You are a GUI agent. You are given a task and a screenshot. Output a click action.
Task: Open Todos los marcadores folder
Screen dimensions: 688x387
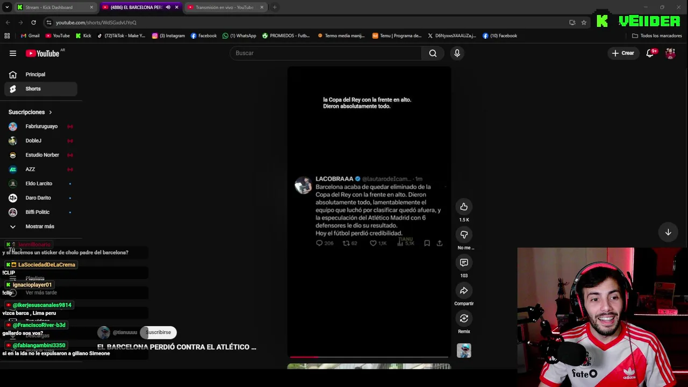[x=657, y=36]
